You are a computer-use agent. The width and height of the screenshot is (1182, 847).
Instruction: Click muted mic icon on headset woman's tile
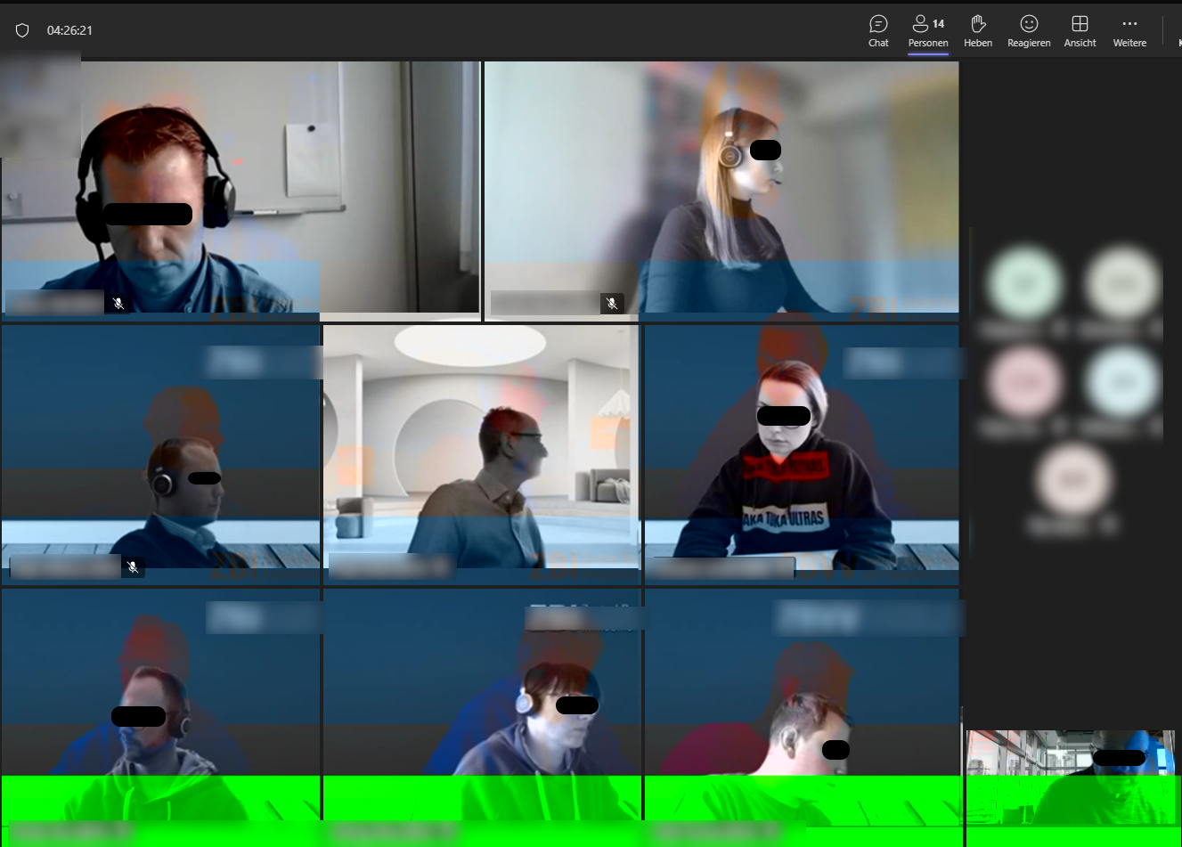[612, 304]
